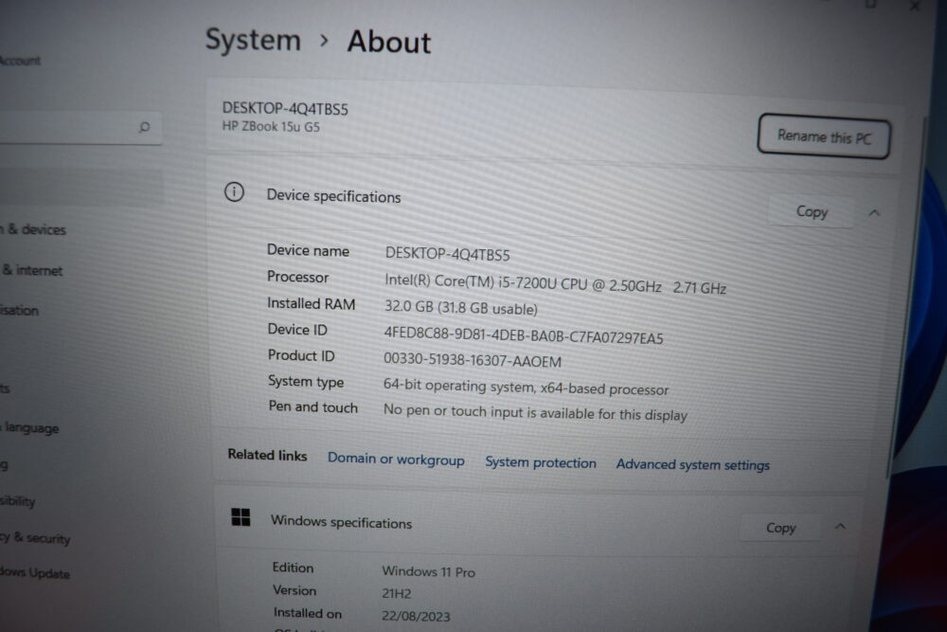947x632 pixels.
Task: Select the HP ZBook 15u G5 model text
Action: (271, 126)
